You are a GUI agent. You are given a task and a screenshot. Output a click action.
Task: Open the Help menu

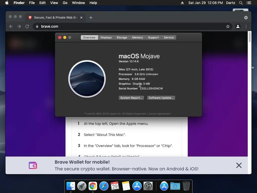coord(93,3)
